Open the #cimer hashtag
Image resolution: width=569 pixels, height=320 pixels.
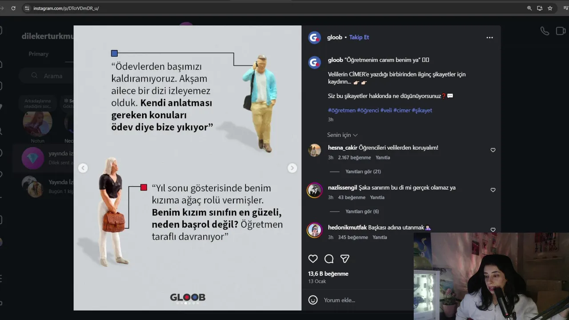pos(402,110)
